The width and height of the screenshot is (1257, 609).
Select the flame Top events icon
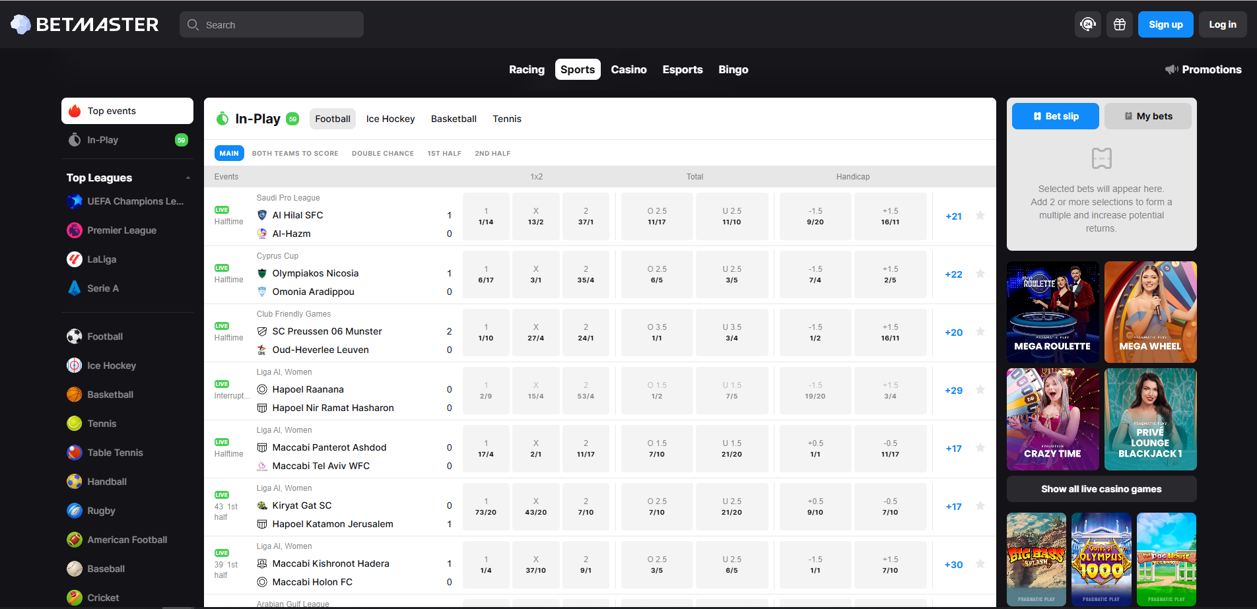tap(75, 111)
